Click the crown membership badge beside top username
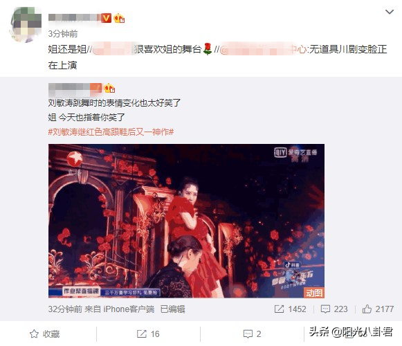The width and height of the screenshot is (402, 346). pos(119,18)
